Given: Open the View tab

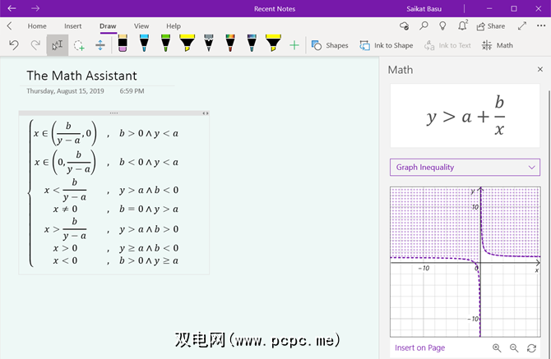Looking at the screenshot, I should click(141, 26).
